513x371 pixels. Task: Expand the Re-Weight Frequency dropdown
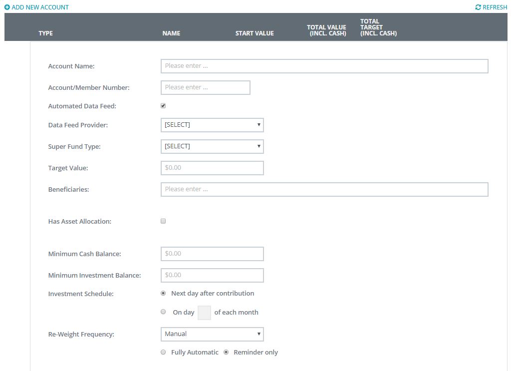click(212, 334)
